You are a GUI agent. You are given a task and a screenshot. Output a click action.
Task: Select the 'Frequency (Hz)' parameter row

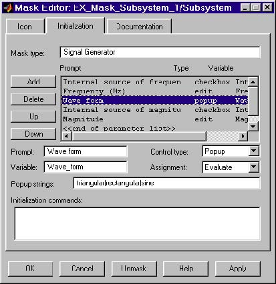(x=155, y=91)
